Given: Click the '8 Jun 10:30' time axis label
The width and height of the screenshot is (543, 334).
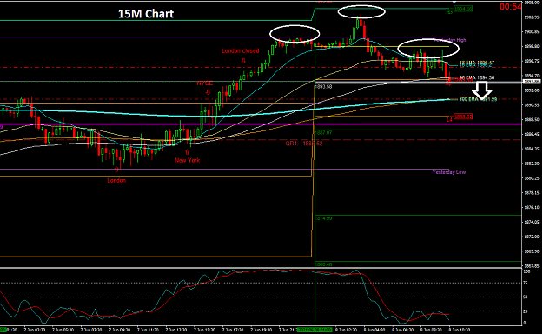Looking at the screenshot, I should (x=460, y=330).
